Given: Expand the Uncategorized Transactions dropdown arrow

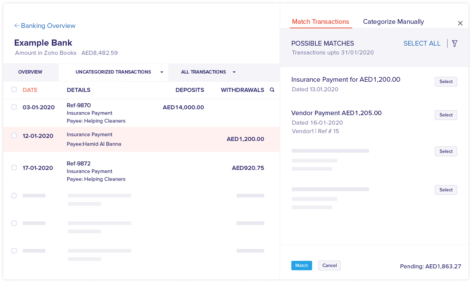Looking at the screenshot, I should click(x=162, y=72).
